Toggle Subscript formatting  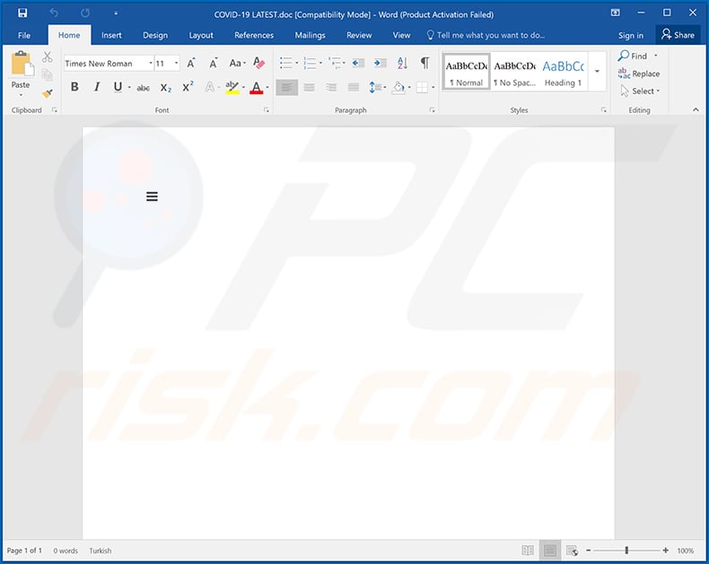point(165,88)
